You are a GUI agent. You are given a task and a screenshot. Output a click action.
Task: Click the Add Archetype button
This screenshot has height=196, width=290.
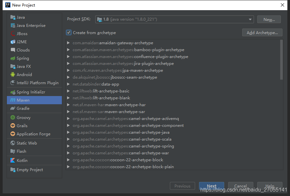click(x=262, y=32)
